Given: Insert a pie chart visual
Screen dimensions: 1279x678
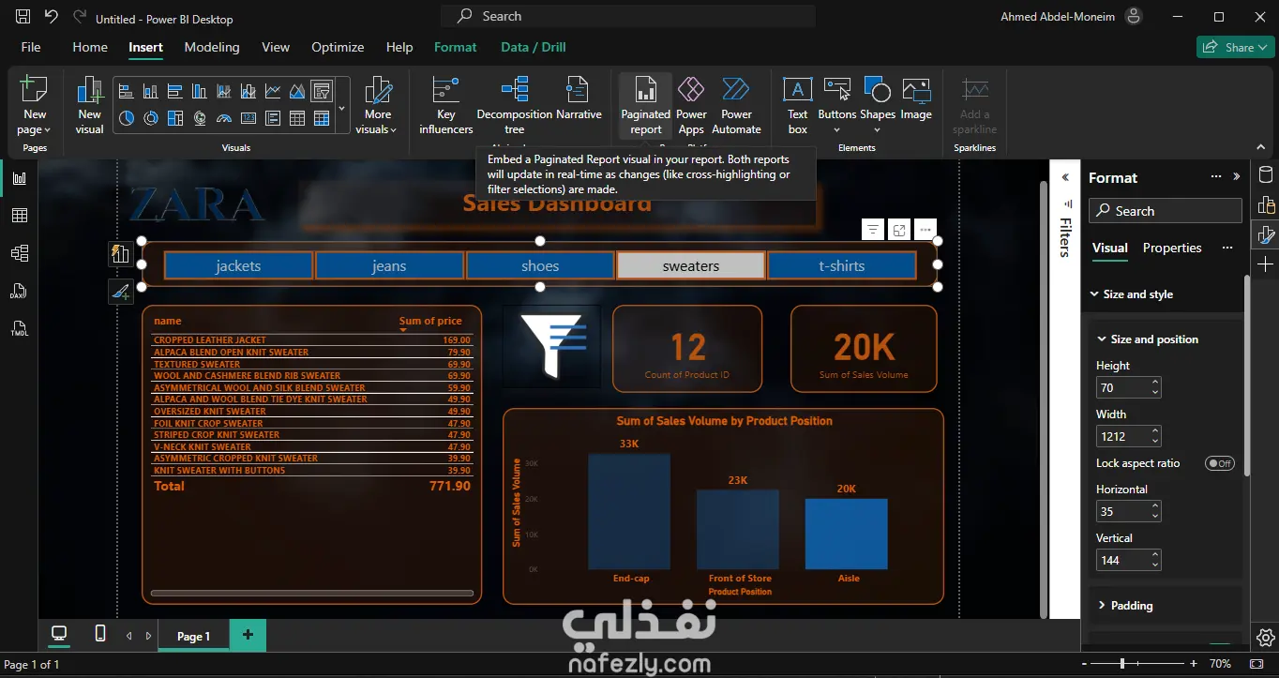Looking at the screenshot, I should 126,118.
